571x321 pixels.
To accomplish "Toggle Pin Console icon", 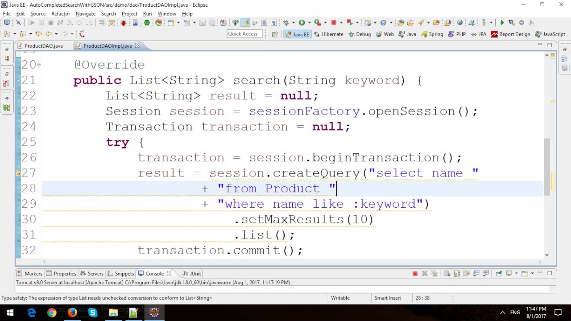I will tap(499, 273).
